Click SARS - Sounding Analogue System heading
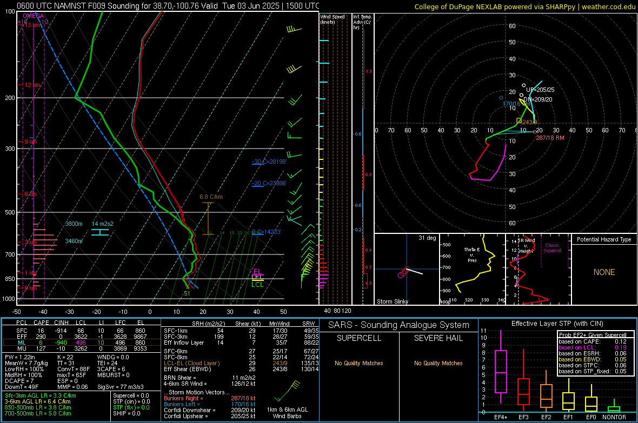Image resolution: width=638 pixels, height=423 pixels. pos(398,325)
